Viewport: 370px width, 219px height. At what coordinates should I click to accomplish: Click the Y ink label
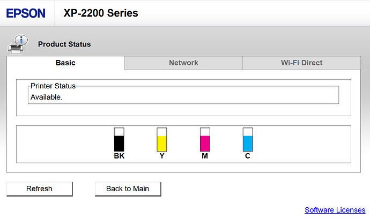(x=162, y=156)
